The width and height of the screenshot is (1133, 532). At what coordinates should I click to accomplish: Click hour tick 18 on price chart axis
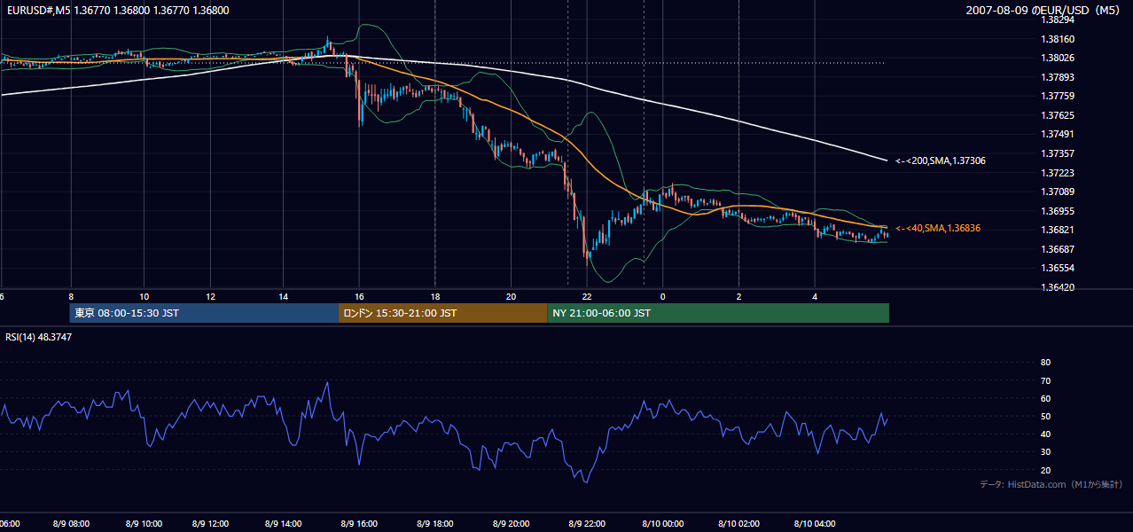pyautogui.click(x=435, y=296)
